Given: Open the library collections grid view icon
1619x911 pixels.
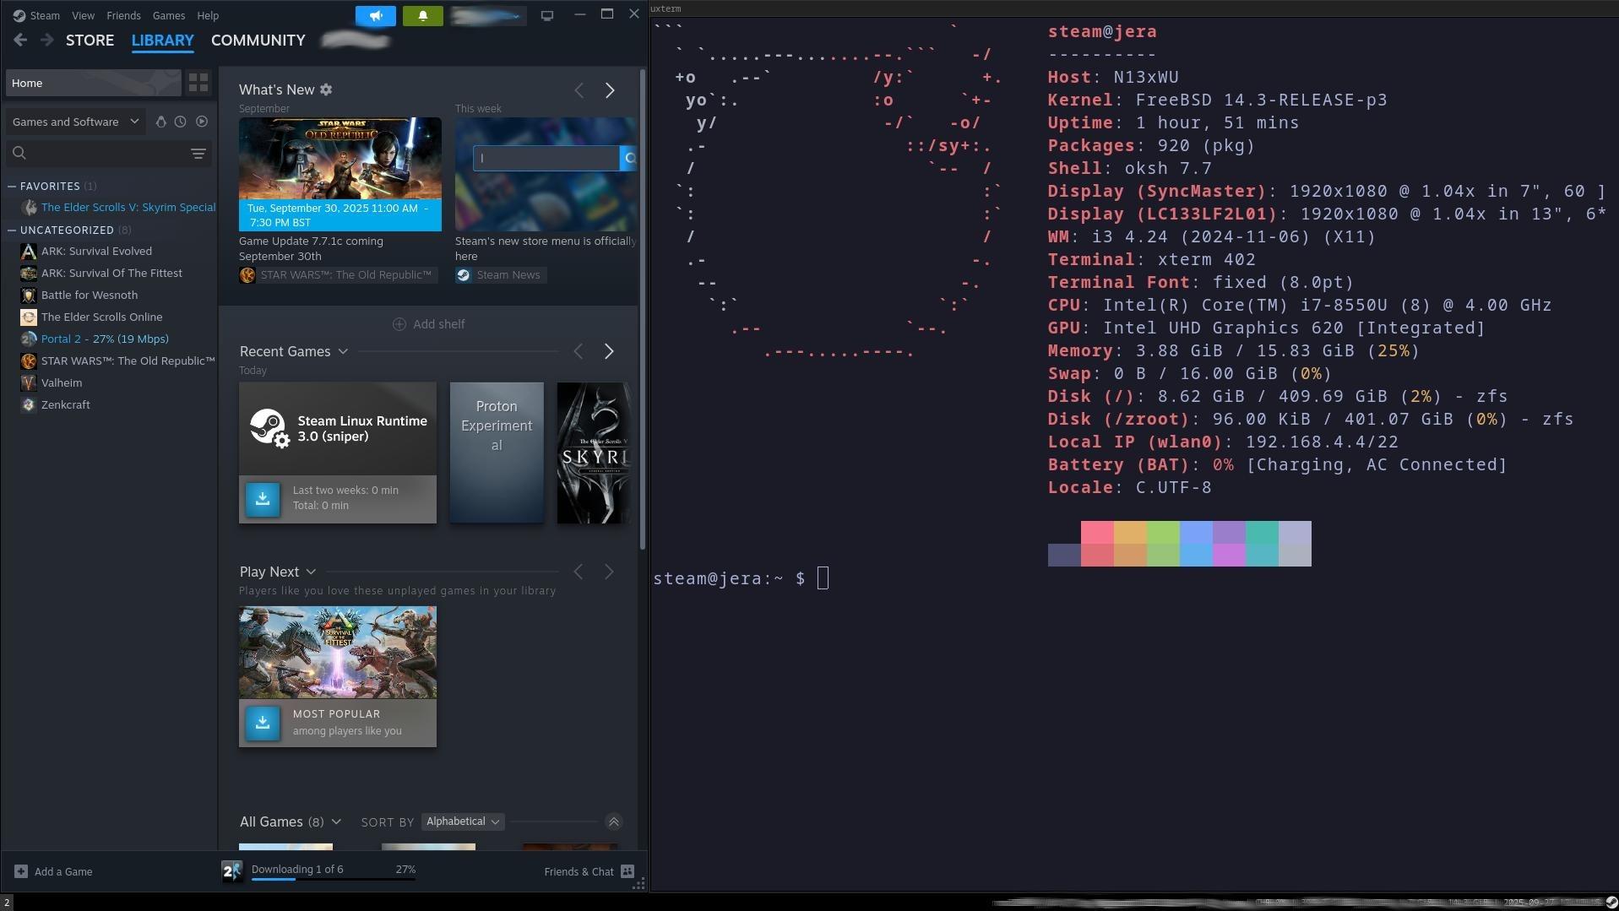Looking at the screenshot, I should pyautogui.click(x=198, y=83).
